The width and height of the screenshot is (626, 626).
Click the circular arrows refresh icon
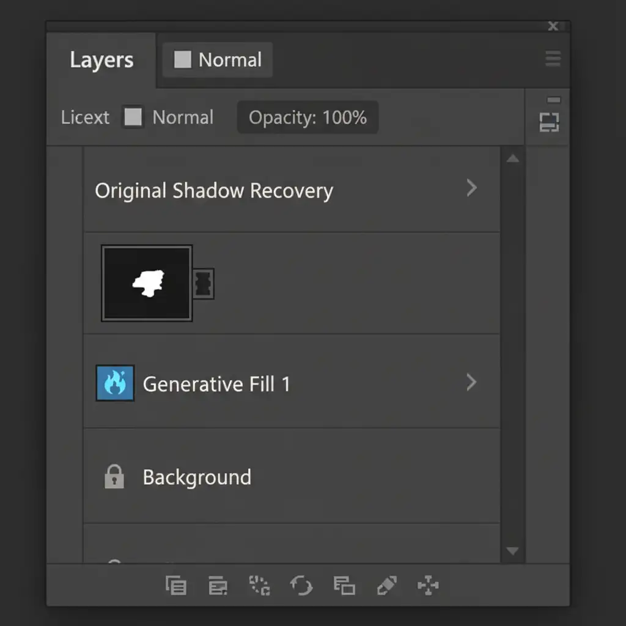pyautogui.click(x=301, y=586)
